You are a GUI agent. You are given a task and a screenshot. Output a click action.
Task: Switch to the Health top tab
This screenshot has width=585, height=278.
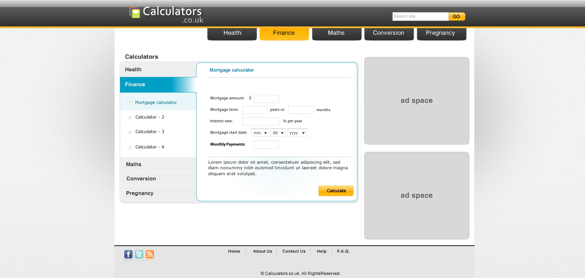click(232, 33)
